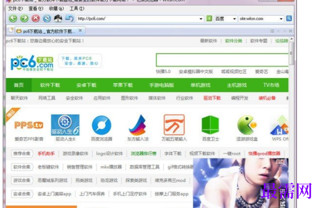322x208 pixels.
Task: Select the TV市场 navigation tab
Action: click(271, 85)
